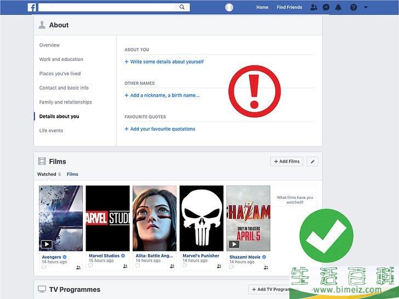399x299 pixels.
Task: Select Places you've lived section
Action: point(60,73)
